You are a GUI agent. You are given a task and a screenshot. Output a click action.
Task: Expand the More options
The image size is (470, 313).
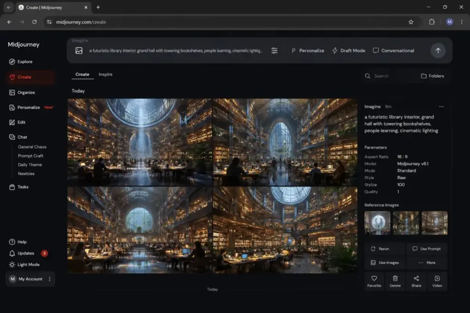tap(427, 263)
